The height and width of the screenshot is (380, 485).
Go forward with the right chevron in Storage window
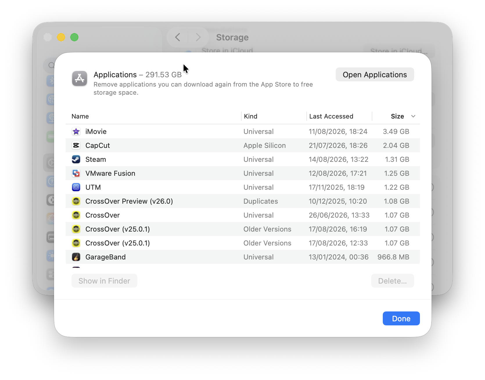coord(198,37)
